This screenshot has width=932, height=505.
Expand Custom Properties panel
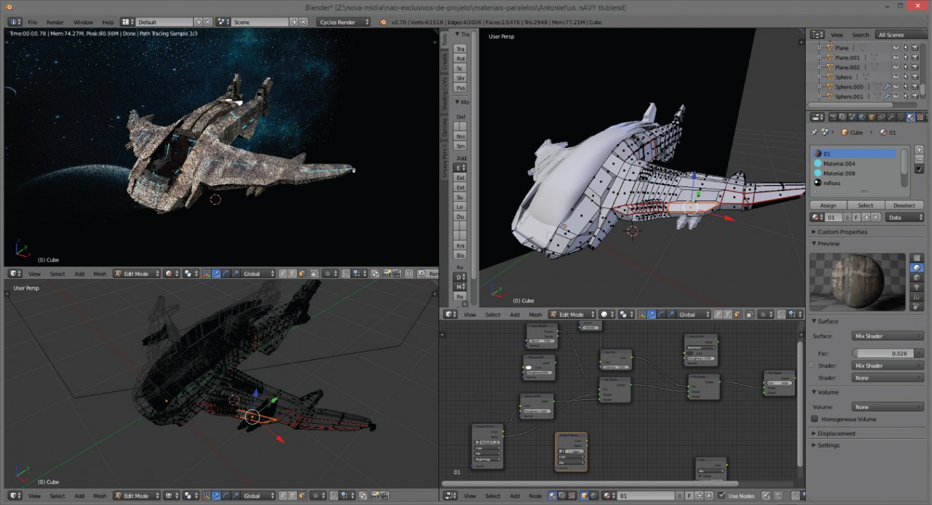pos(842,232)
